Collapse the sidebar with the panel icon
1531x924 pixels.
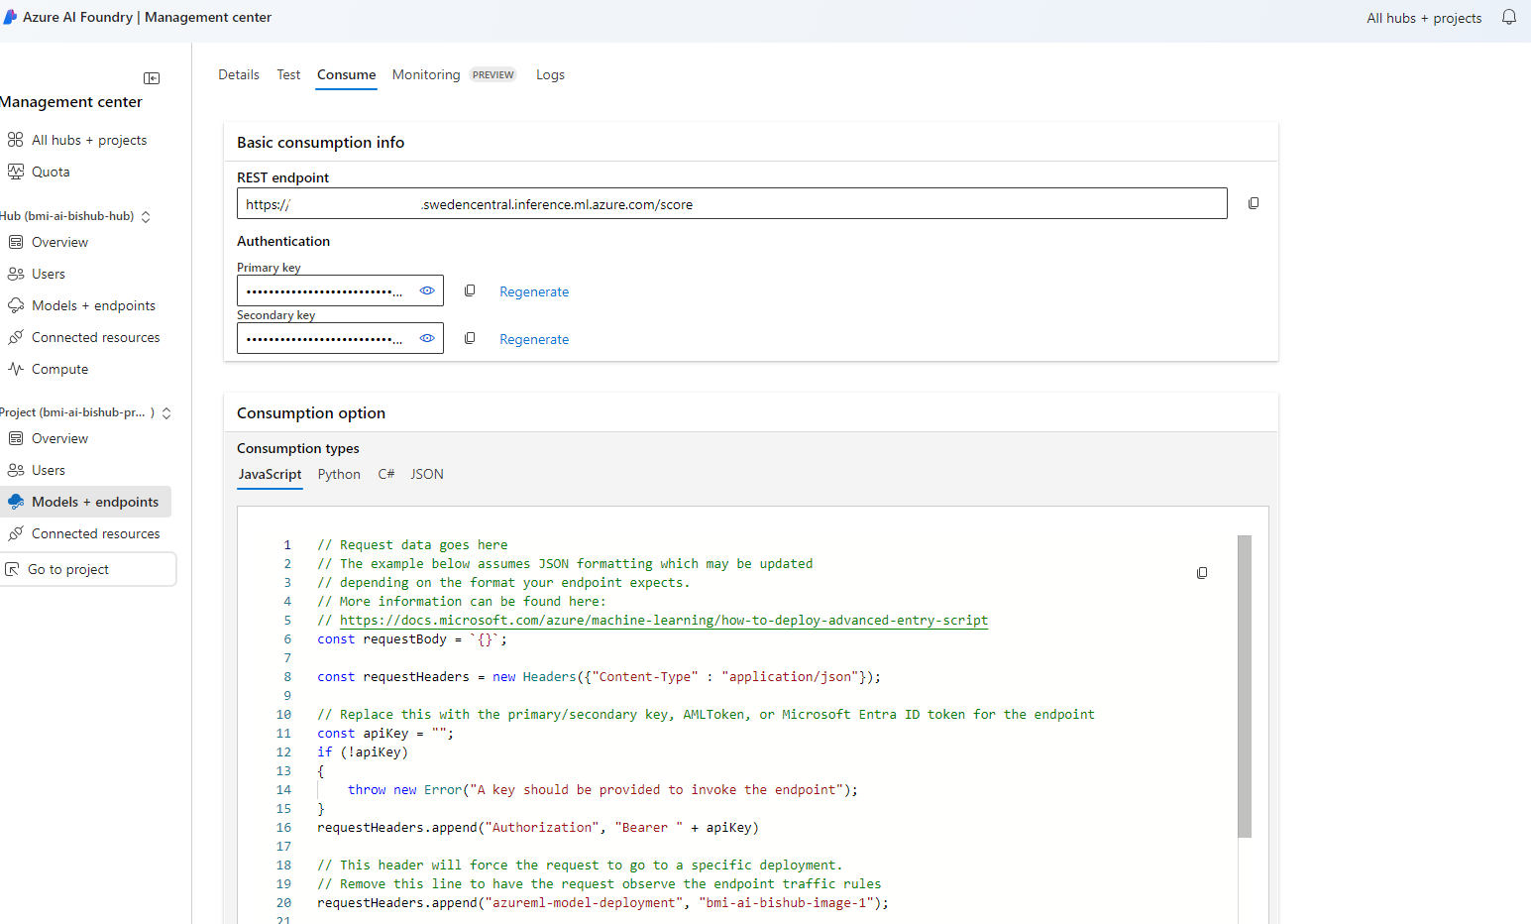pos(152,78)
